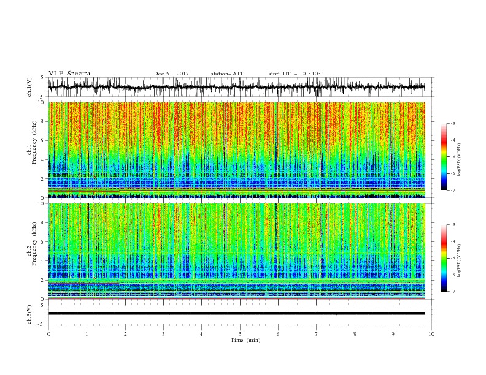Click time axis tick label "3"
Screen dimensions: 486x375
click(x=163, y=334)
